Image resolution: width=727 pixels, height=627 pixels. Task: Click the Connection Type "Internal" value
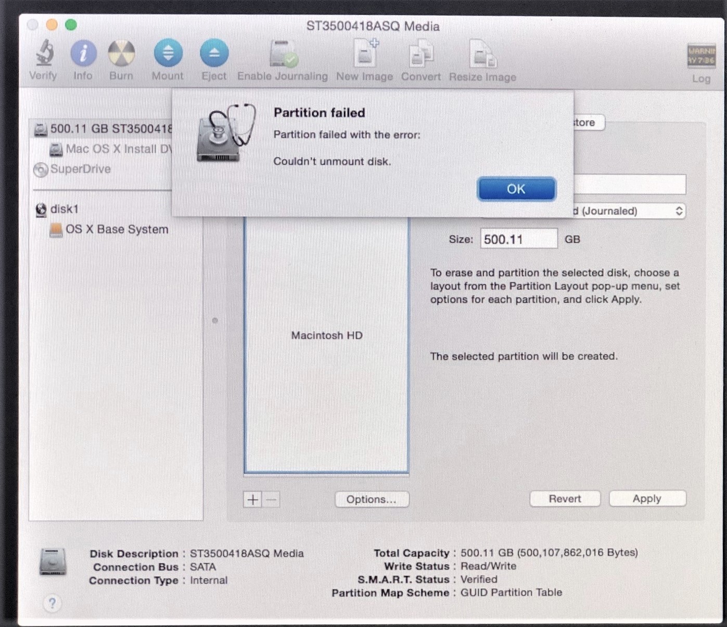209,581
